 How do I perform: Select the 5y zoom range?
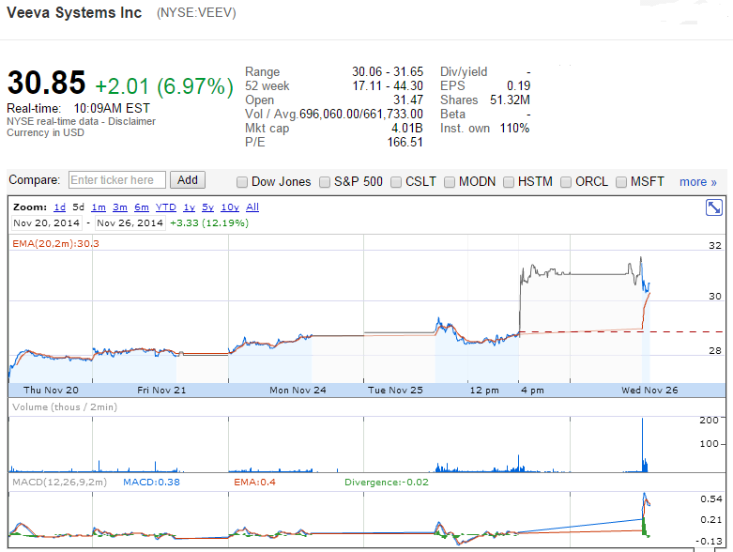click(208, 207)
